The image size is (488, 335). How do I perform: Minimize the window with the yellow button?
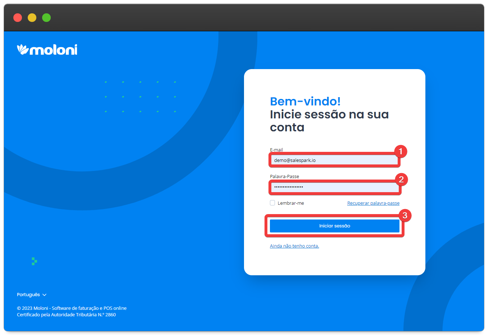[x=32, y=18]
